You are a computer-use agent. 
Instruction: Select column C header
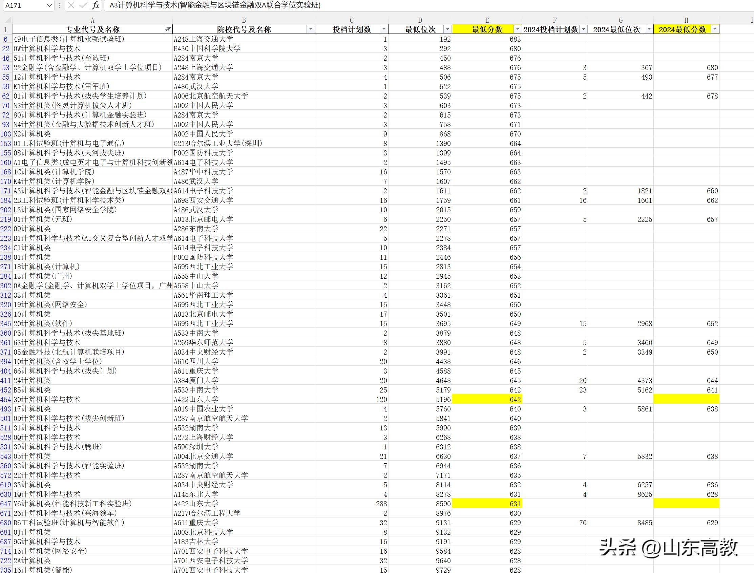point(352,20)
